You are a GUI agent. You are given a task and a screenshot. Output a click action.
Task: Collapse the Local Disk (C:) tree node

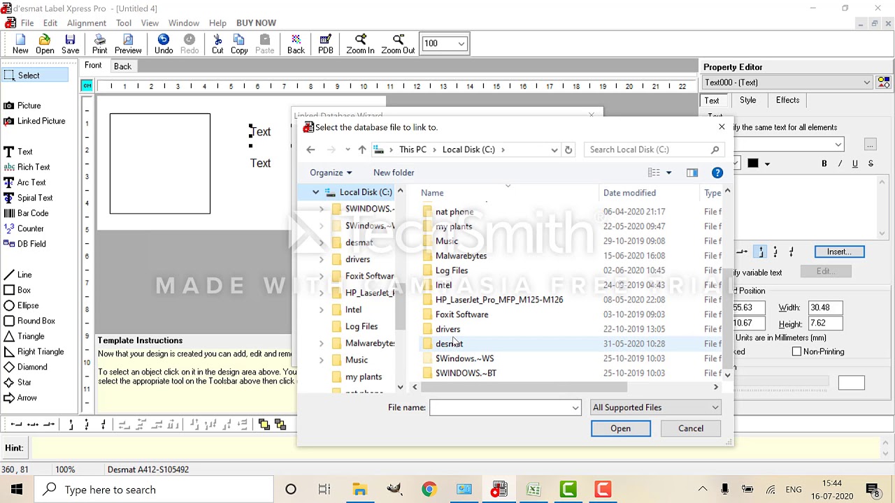(x=315, y=192)
